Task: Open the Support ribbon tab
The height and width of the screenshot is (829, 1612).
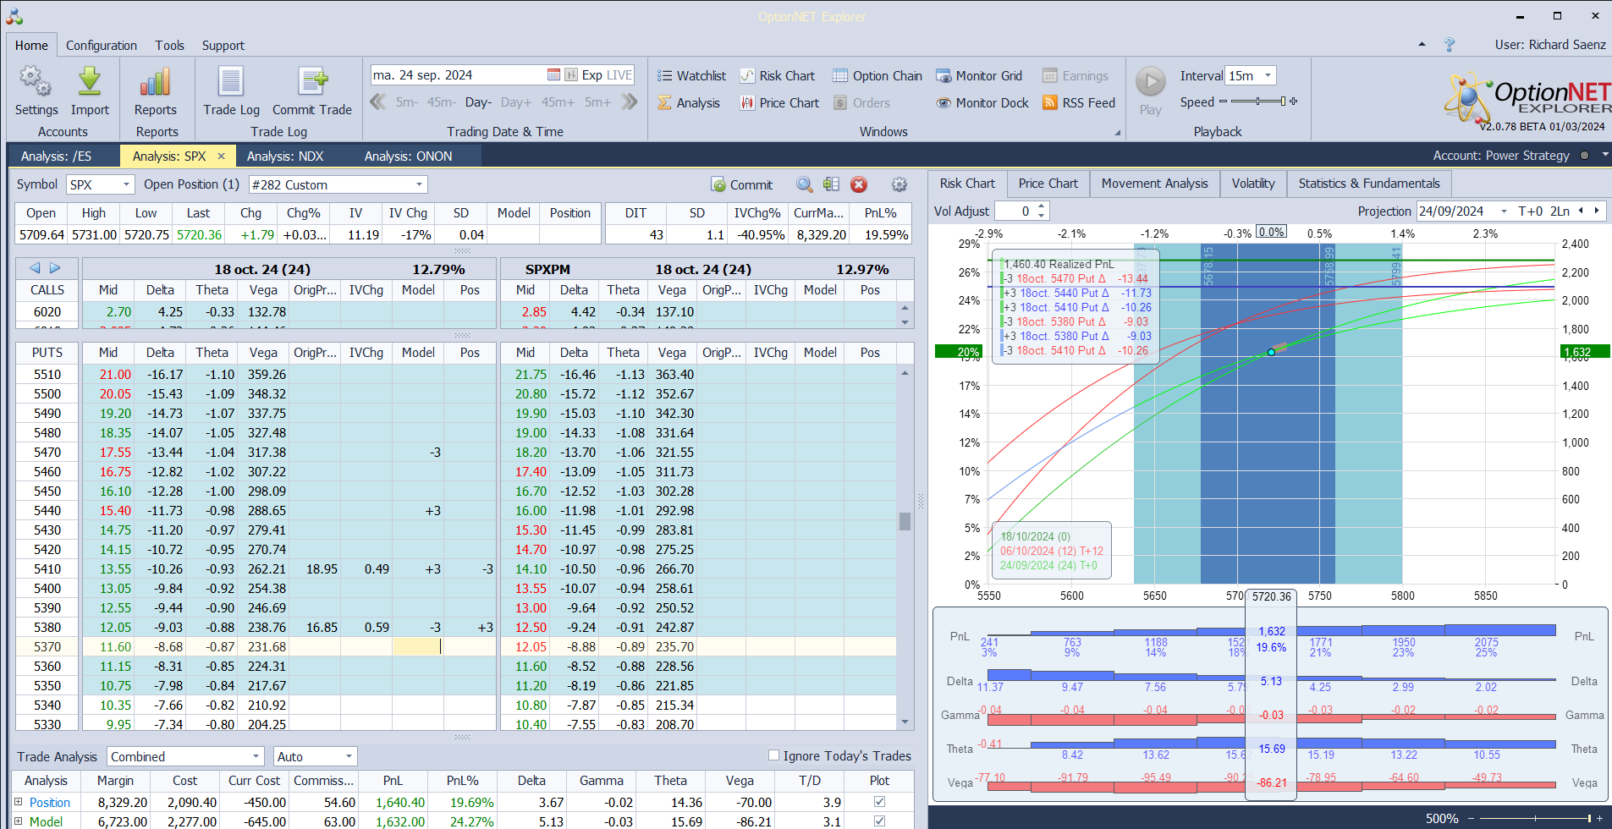Action: [223, 45]
